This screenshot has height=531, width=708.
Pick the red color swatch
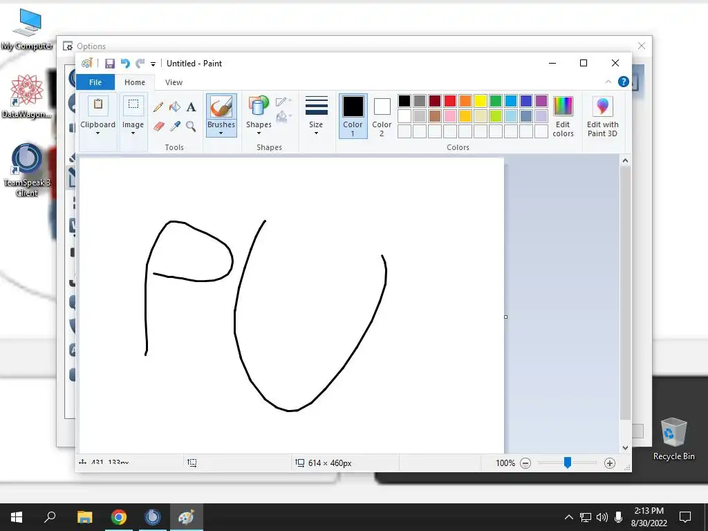tap(450, 101)
